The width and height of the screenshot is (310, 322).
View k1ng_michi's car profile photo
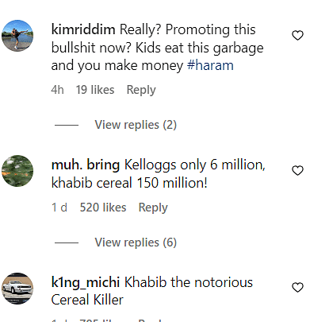pyautogui.click(x=17, y=289)
